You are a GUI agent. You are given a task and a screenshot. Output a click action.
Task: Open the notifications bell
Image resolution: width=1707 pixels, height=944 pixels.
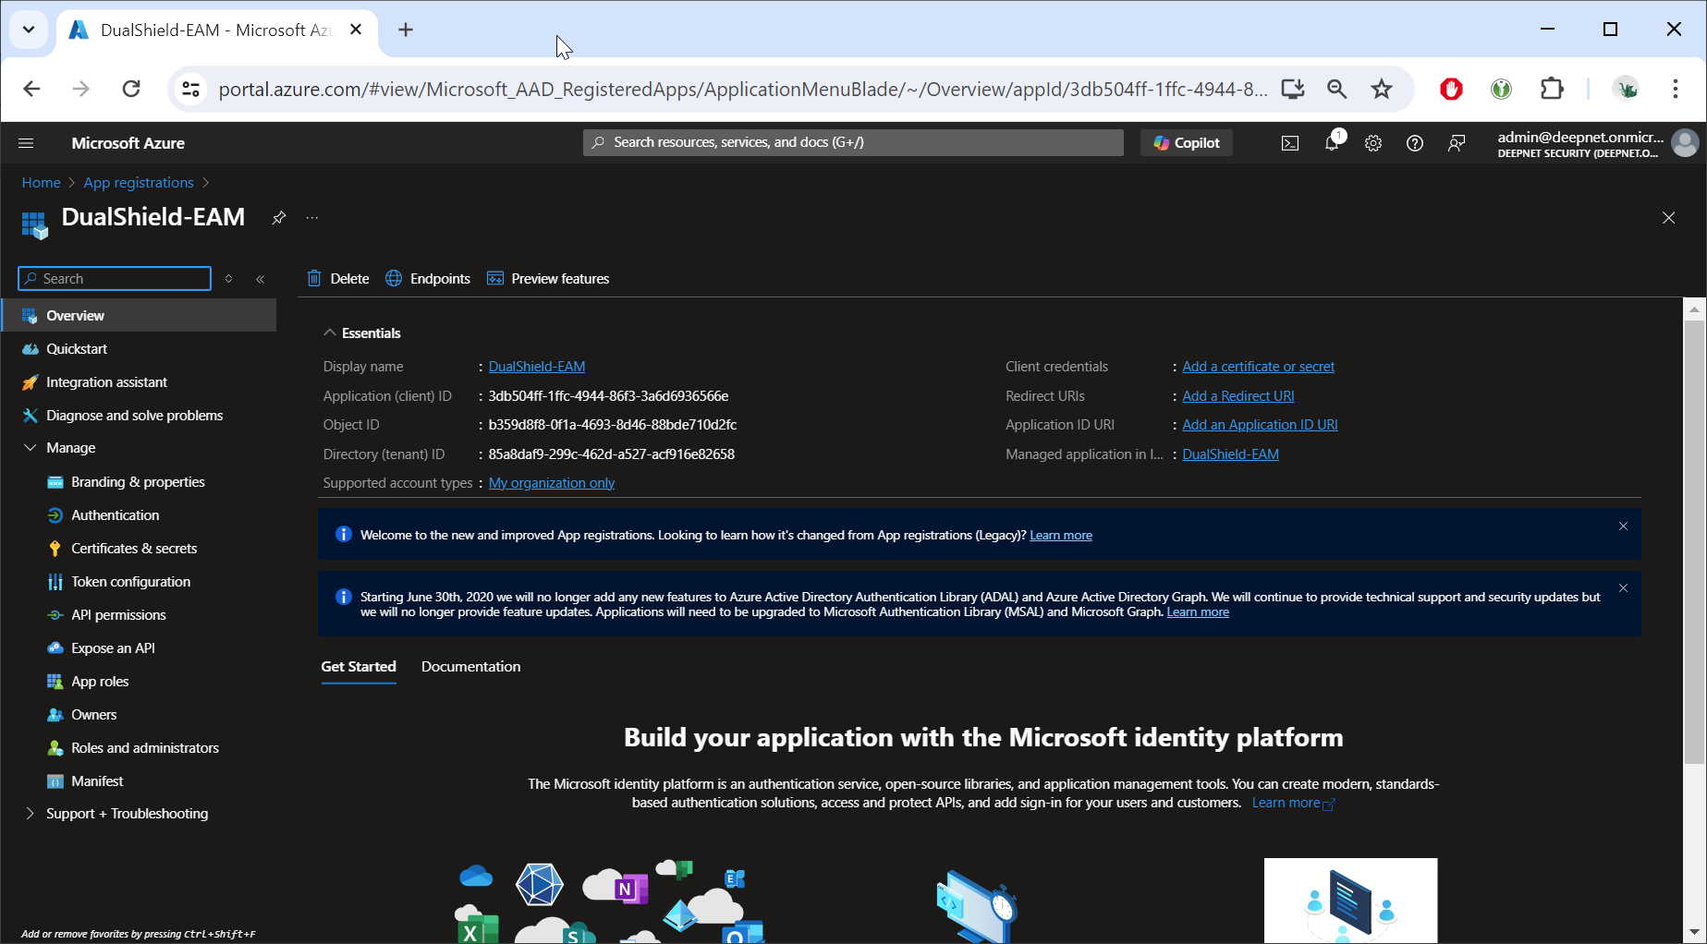[x=1331, y=143]
